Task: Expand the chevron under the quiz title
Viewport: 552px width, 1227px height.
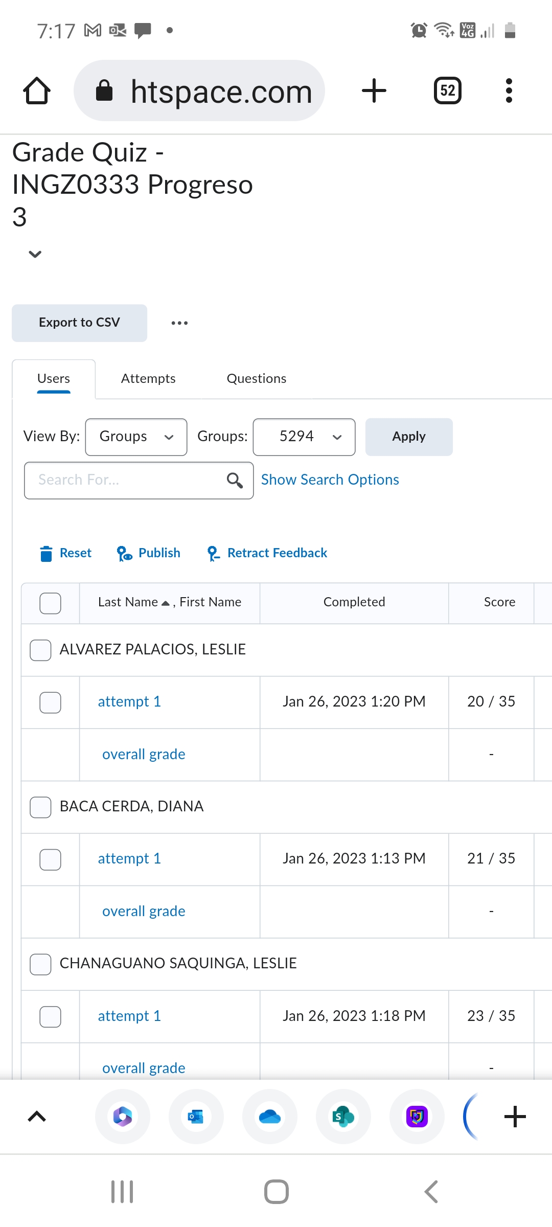Action: coord(35,254)
